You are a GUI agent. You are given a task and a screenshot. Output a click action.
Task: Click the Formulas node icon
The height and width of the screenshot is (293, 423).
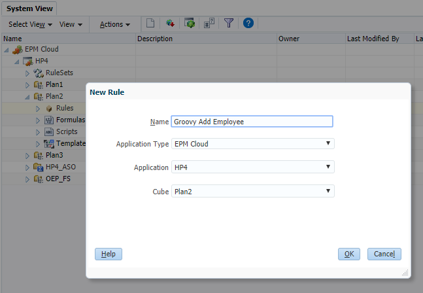click(x=49, y=120)
